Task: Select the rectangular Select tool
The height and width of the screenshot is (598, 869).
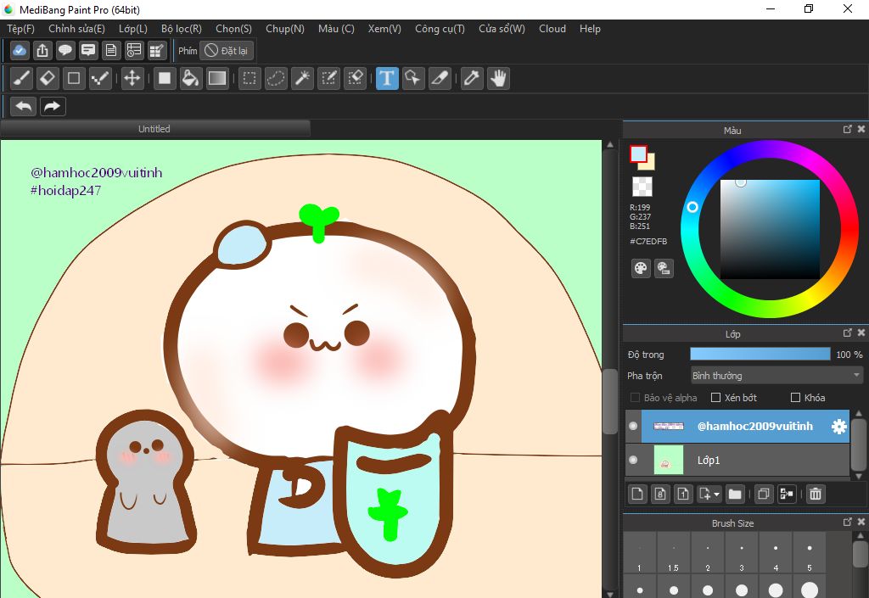Action: (249, 79)
